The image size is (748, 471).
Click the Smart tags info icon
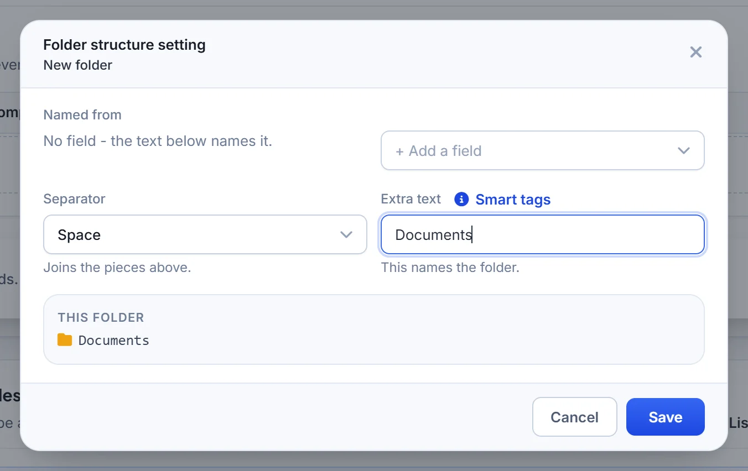[461, 199]
